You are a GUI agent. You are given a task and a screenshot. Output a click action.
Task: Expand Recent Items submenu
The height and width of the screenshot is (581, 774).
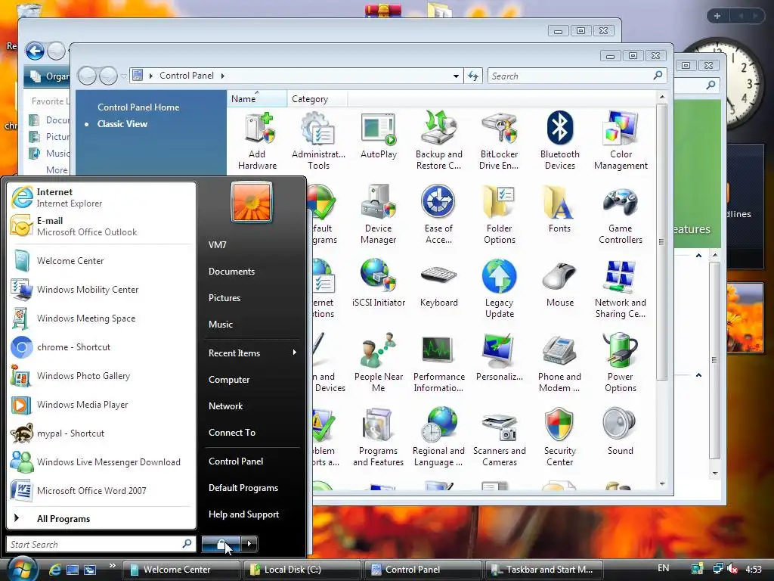click(x=252, y=353)
